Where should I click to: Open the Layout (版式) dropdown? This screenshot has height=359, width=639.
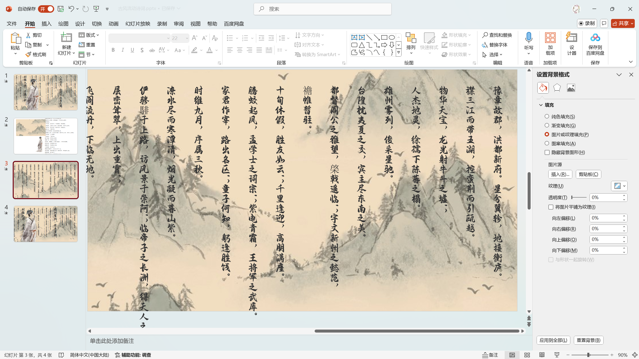[89, 35]
